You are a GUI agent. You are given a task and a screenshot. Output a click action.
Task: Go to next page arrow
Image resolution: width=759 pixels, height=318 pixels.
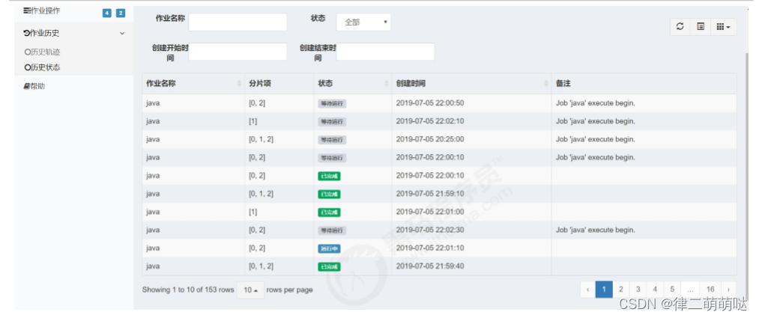coord(728,290)
